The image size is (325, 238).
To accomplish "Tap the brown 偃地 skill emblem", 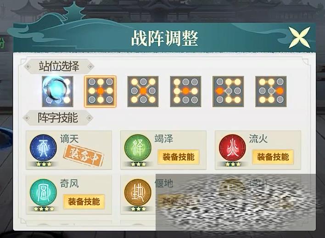I will pyautogui.click(x=138, y=193).
